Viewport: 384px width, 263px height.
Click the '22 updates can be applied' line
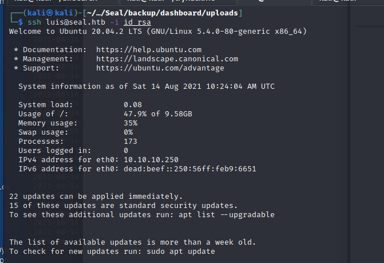[96, 197]
